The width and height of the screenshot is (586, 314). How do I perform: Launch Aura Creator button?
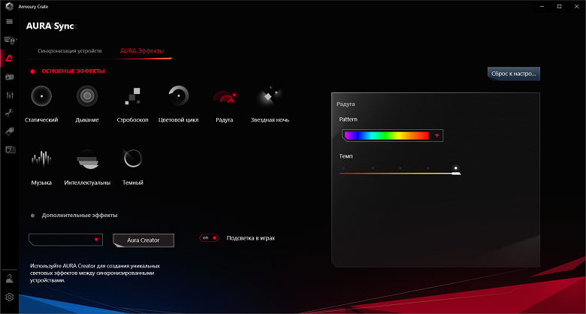pyautogui.click(x=143, y=240)
